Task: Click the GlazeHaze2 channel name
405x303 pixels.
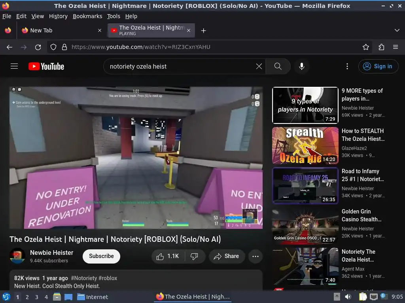Action: pos(354,148)
